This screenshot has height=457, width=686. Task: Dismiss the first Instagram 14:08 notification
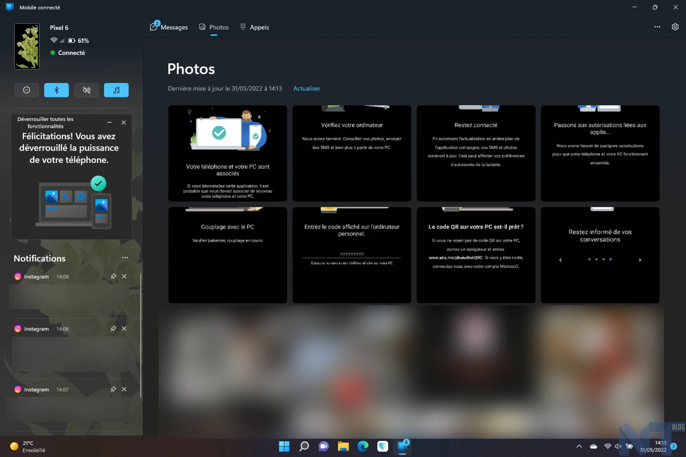pos(124,276)
